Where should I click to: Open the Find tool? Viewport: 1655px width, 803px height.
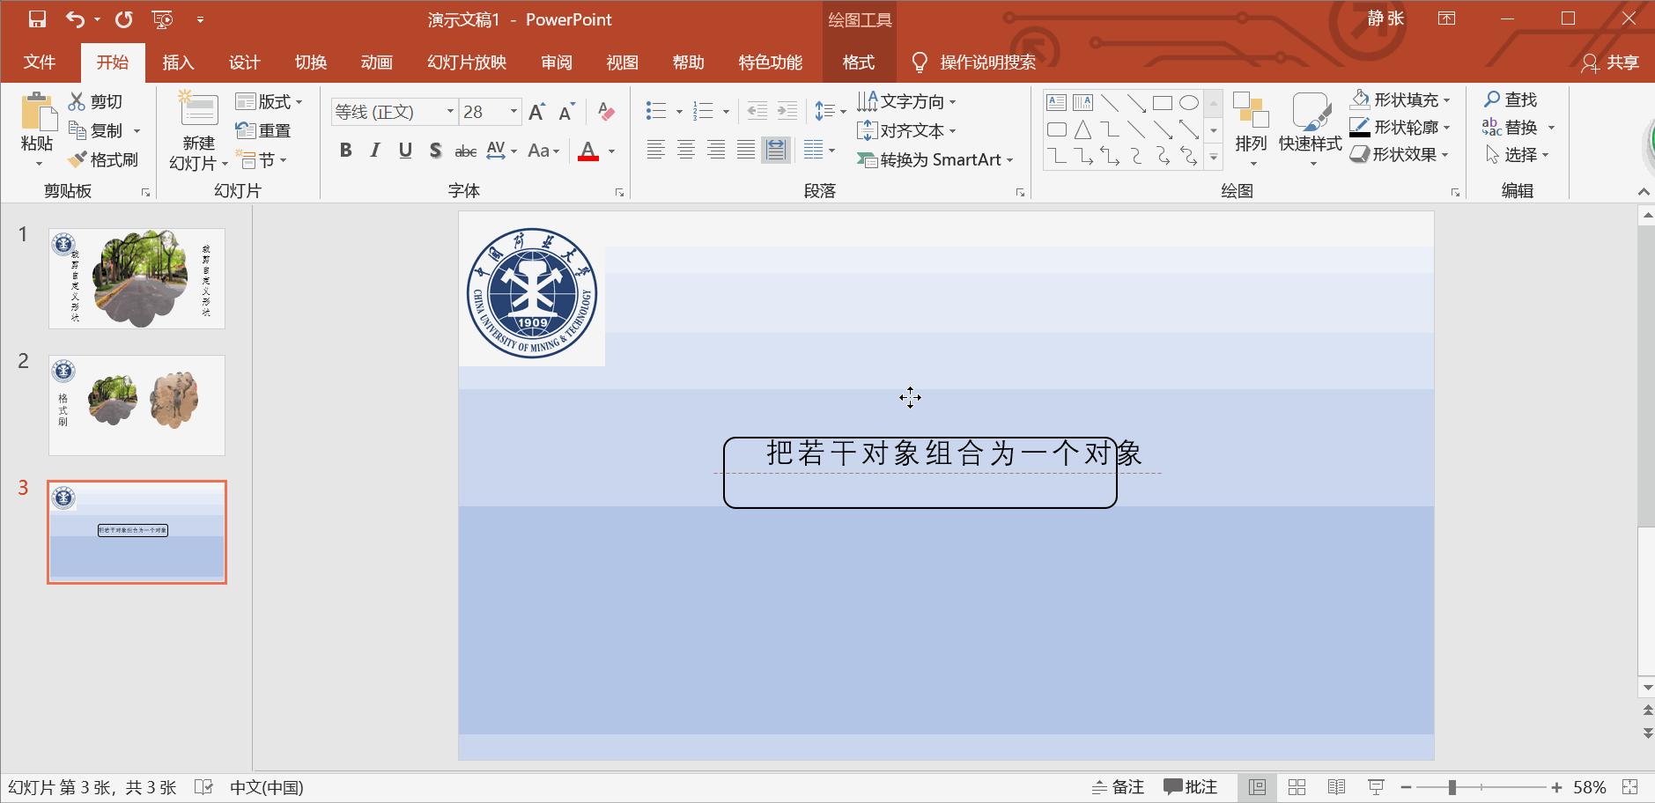(x=1511, y=99)
